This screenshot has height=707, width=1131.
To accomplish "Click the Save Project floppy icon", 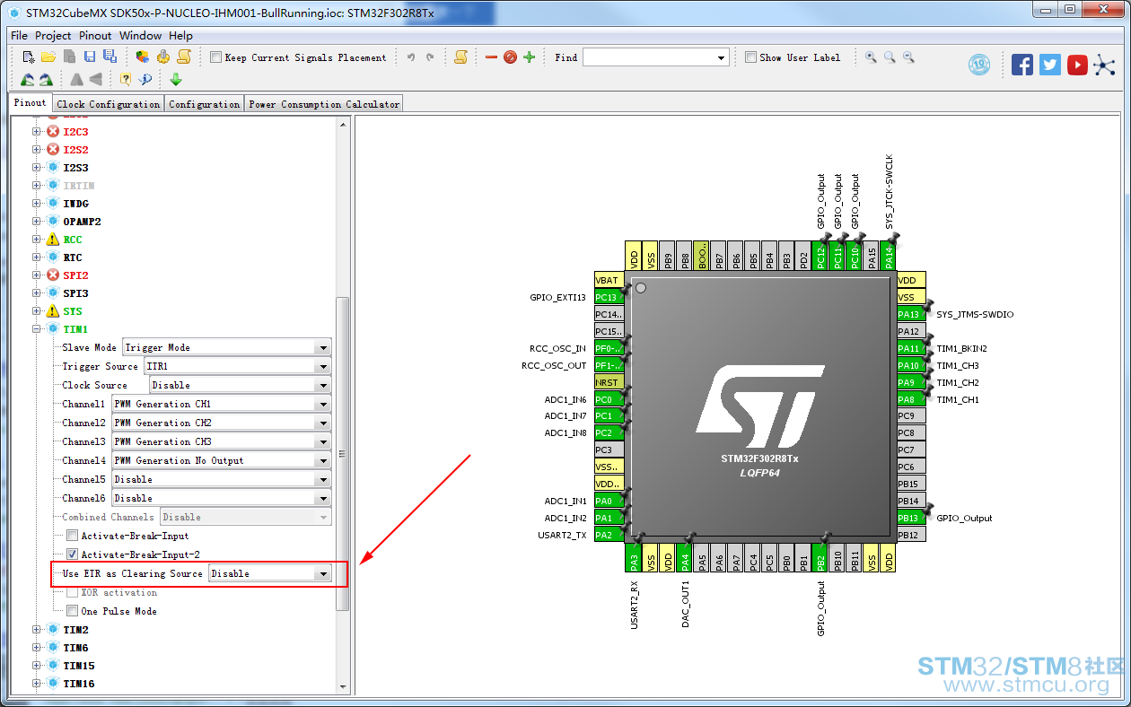I will coord(89,57).
